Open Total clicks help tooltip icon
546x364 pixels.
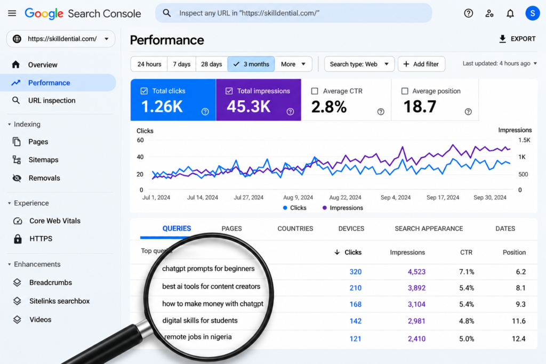click(205, 111)
